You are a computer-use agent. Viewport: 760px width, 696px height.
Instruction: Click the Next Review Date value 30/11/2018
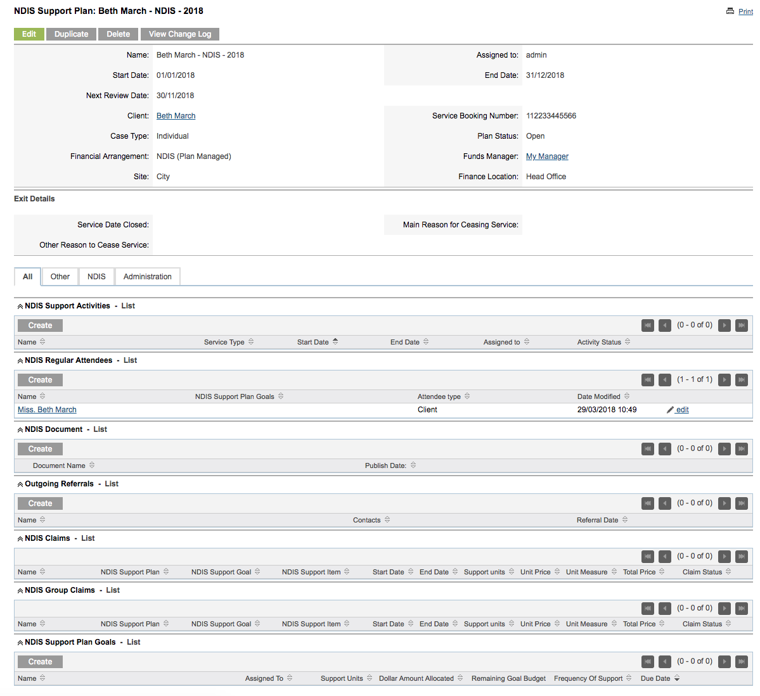click(x=176, y=96)
